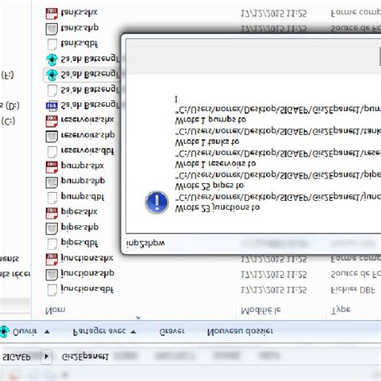Click the junctions.shp shapefile icon
The height and width of the screenshot is (381, 381).
tap(51, 274)
